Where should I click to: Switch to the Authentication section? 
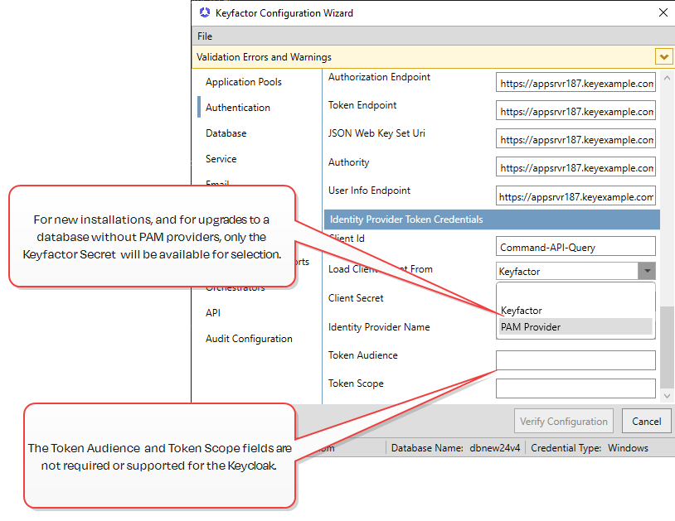click(237, 108)
